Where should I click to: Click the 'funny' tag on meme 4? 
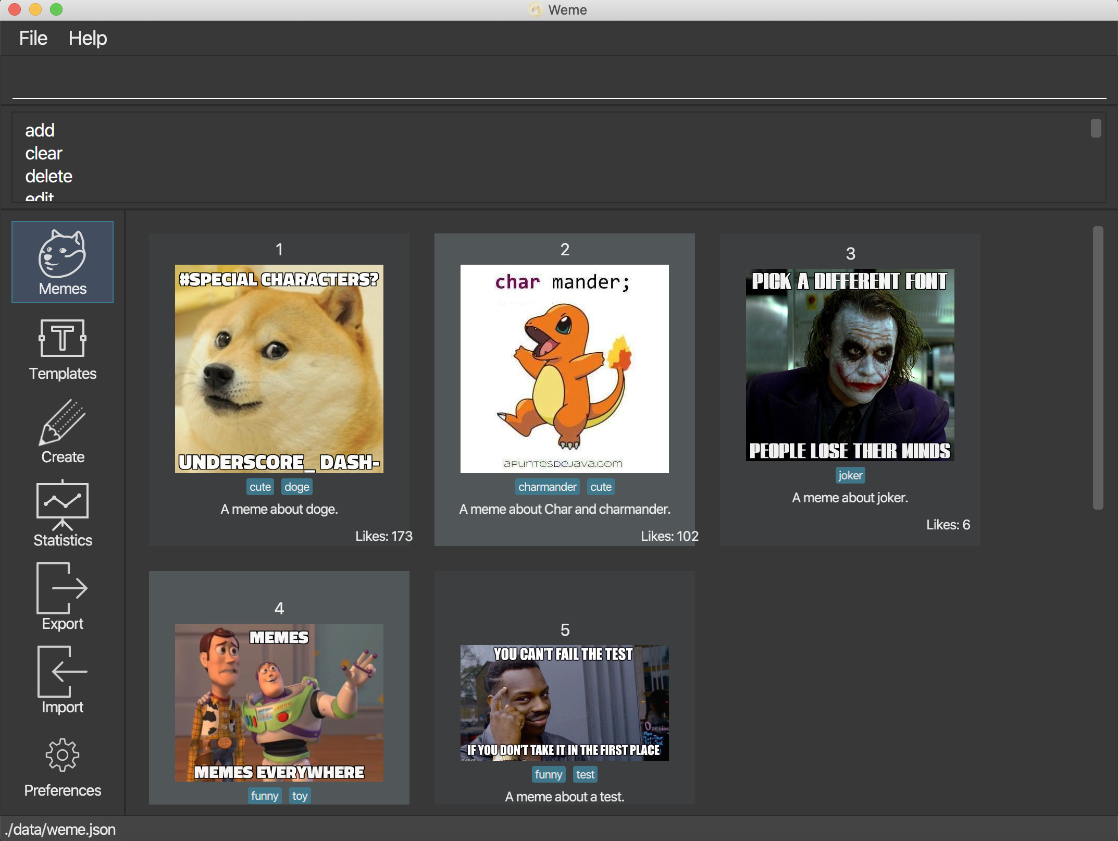[265, 796]
